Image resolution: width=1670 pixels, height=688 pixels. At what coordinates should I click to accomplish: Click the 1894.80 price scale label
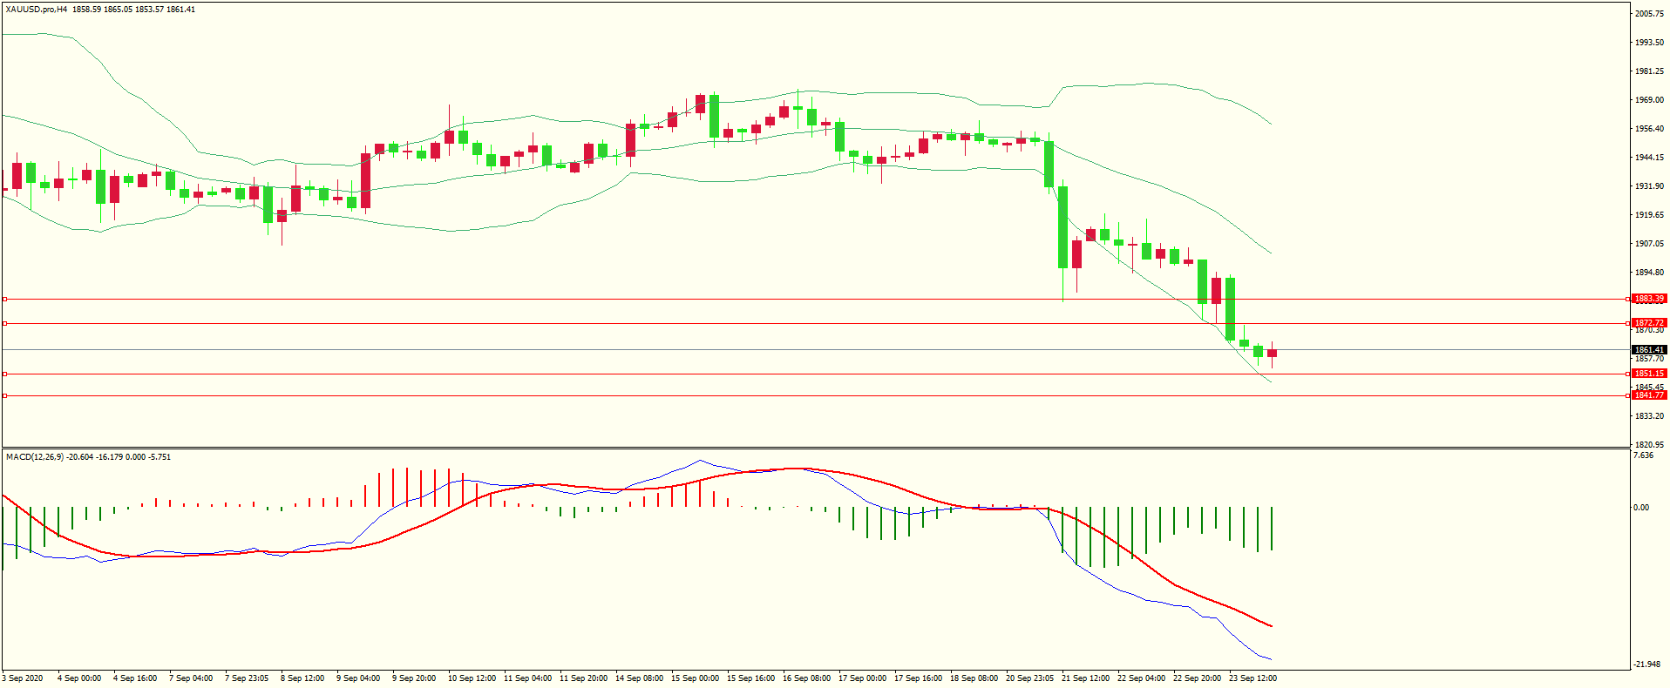coord(1649,273)
